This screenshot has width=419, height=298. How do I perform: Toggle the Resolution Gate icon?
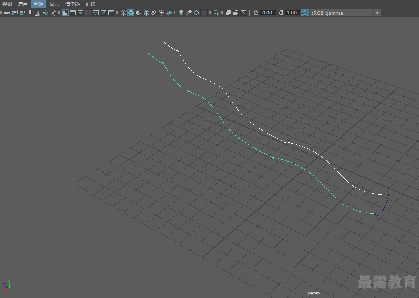(x=80, y=13)
